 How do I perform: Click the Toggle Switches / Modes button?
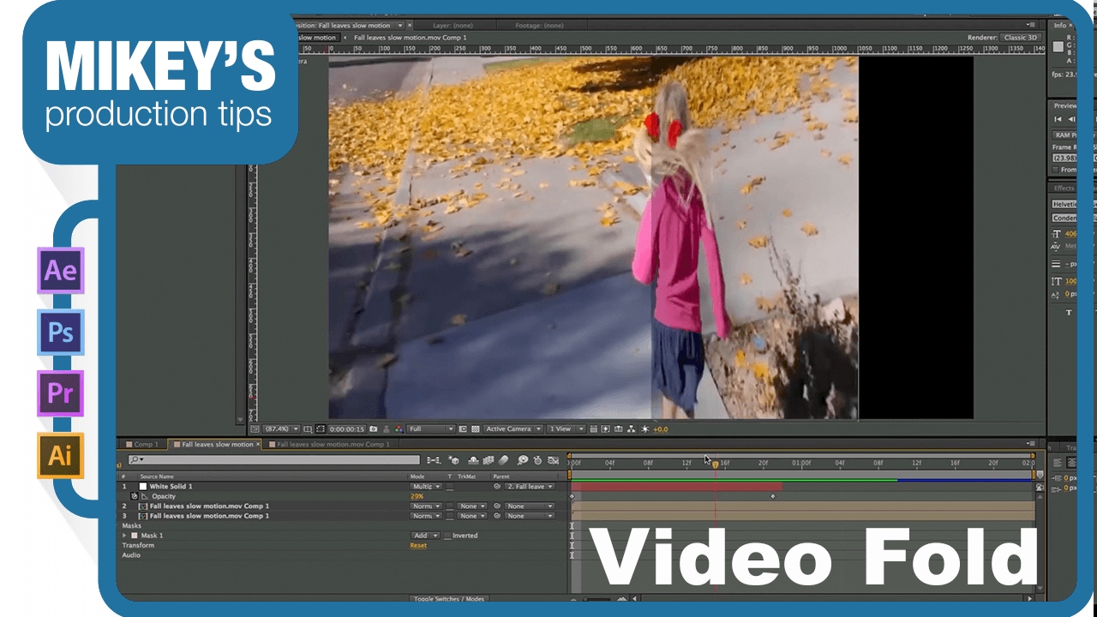449,598
